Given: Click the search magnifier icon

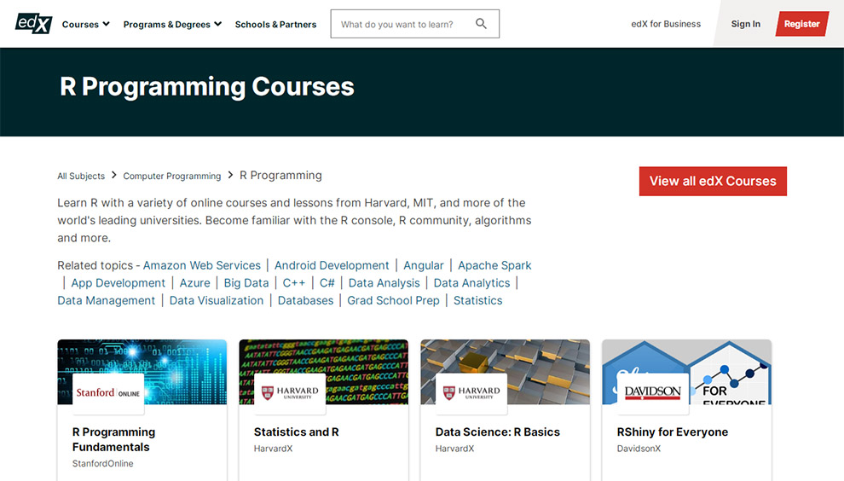Looking at the screenshot, I should (x=481, y=24).
